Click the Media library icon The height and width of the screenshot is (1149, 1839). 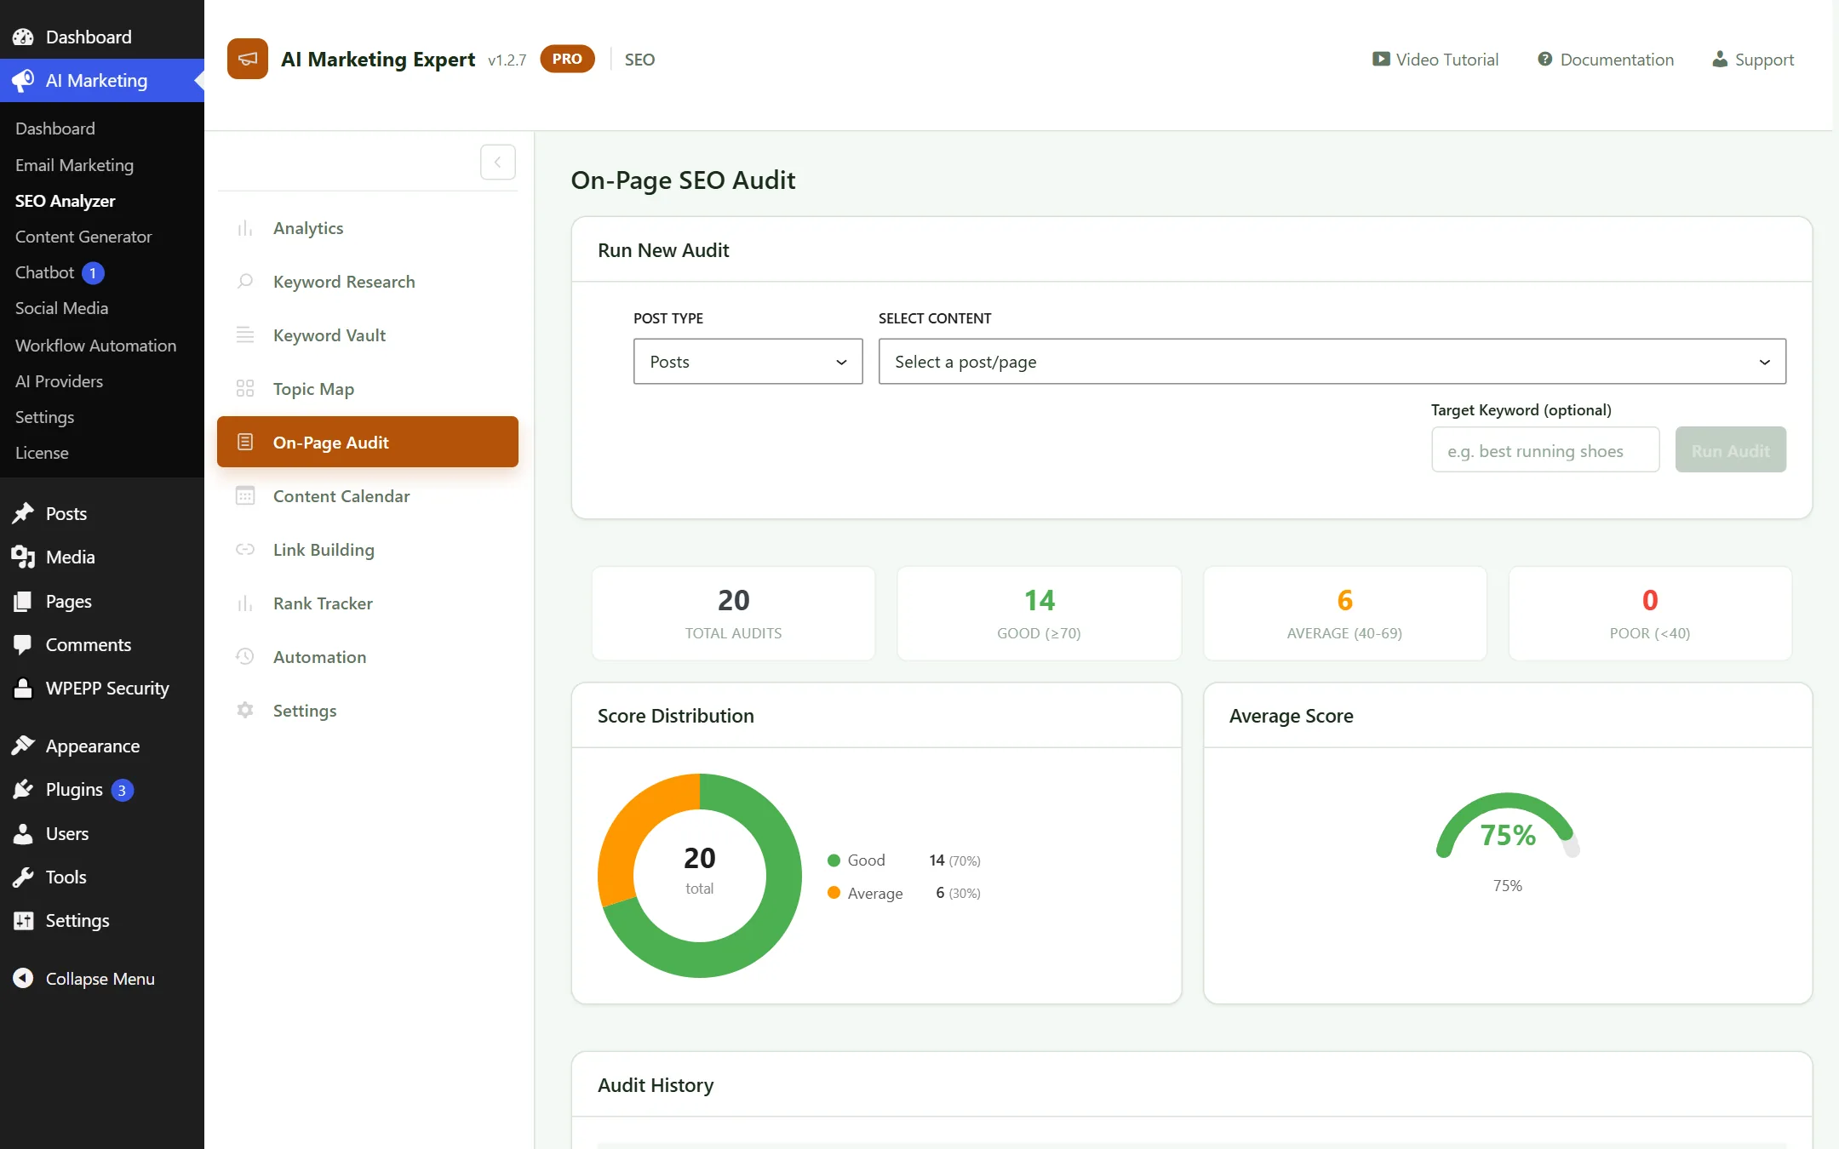tap(23, 557)
